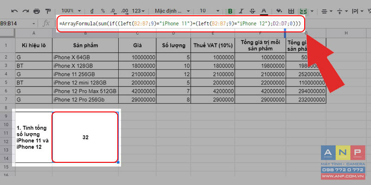The width and height of the screenshot is (371, 185).
Task: Increase decimal places button
Action: (x=124, y=11)
